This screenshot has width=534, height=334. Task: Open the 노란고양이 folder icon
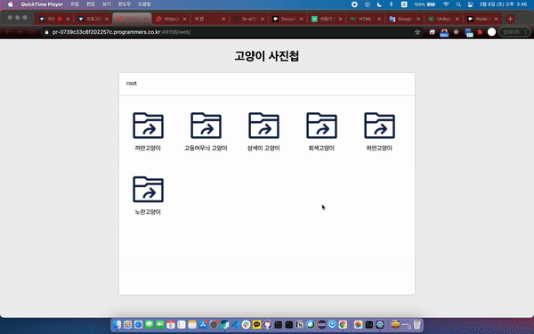[148, 189]
